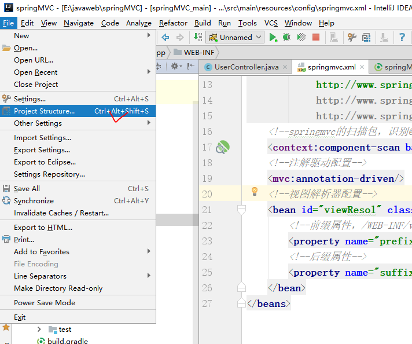This screenshot has width=412, height=344.
Task: Click the Make Project binary arrow icon
Action: pyautogui.click(x=198, y=37)
